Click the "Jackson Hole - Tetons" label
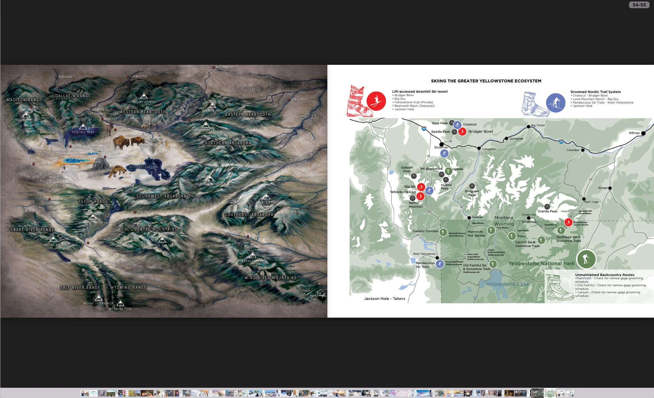 [384, 299]
